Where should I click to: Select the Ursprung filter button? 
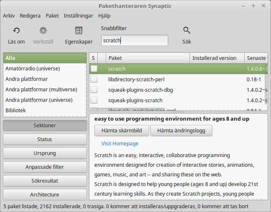point(45,153)
